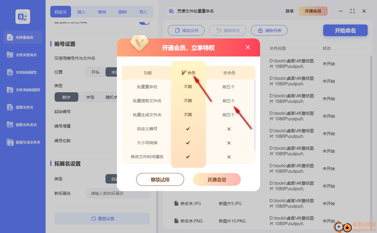Click the 修改文件时间属性 row label

click(147, 157)
